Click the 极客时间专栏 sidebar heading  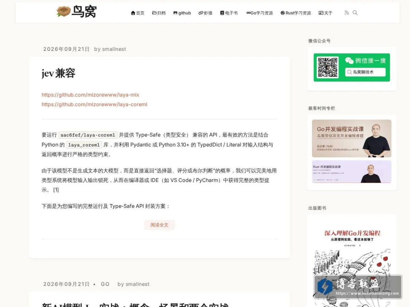click(322, 108)
